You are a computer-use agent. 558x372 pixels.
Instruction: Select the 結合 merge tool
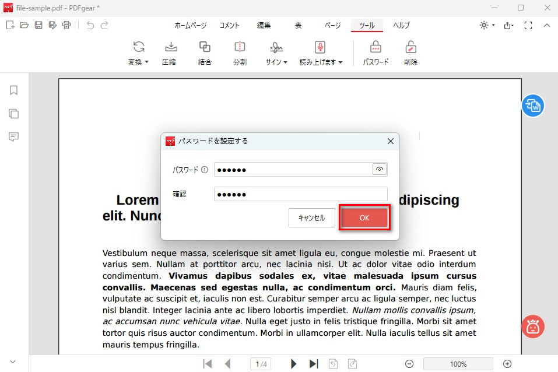(x=205, y=53)
